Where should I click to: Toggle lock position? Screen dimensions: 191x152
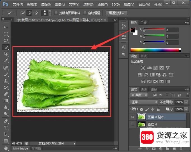[153, 109]
